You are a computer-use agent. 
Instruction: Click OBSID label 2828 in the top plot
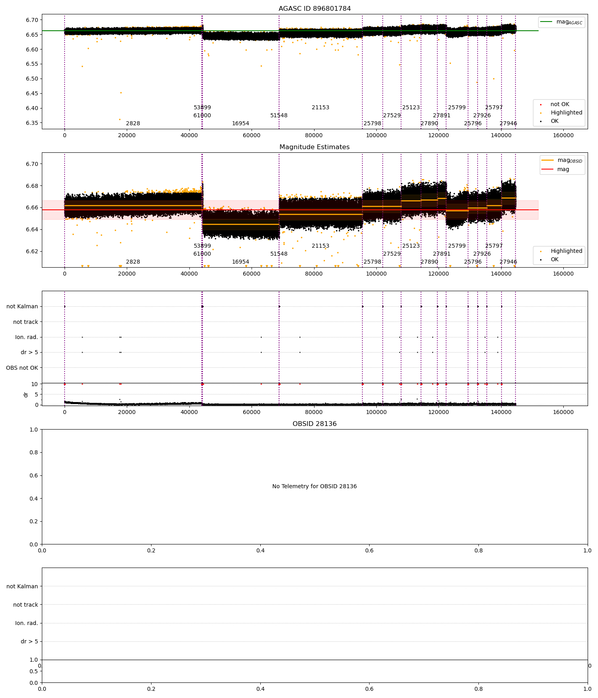[133, 124]
